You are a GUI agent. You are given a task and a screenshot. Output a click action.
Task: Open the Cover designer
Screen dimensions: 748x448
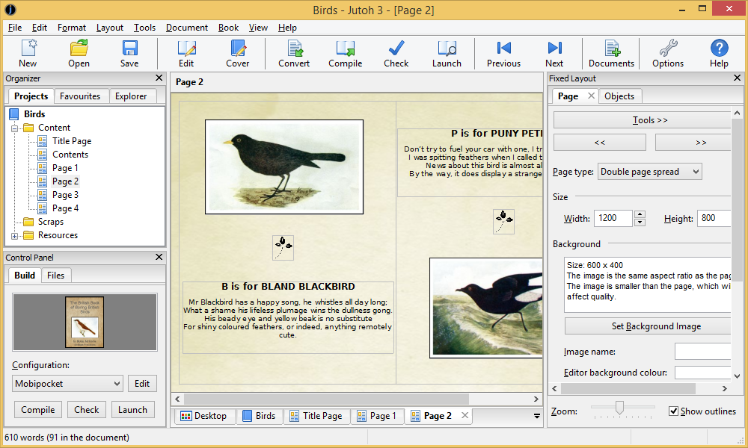pos(237,52)
